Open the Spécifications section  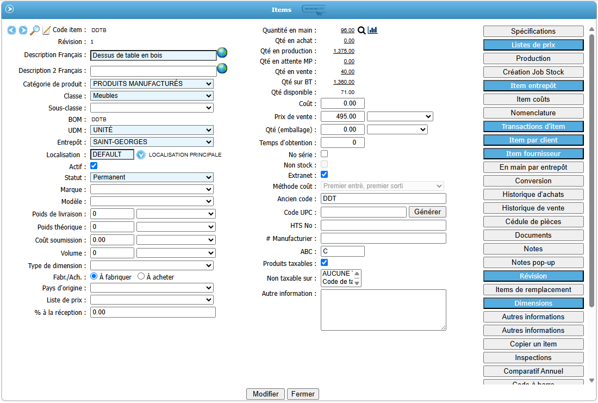[x=533, y=32]
